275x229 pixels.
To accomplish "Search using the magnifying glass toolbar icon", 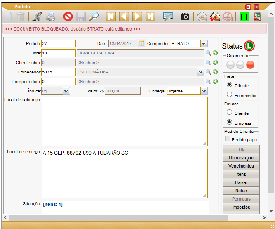I will click(x=94, y=17).
